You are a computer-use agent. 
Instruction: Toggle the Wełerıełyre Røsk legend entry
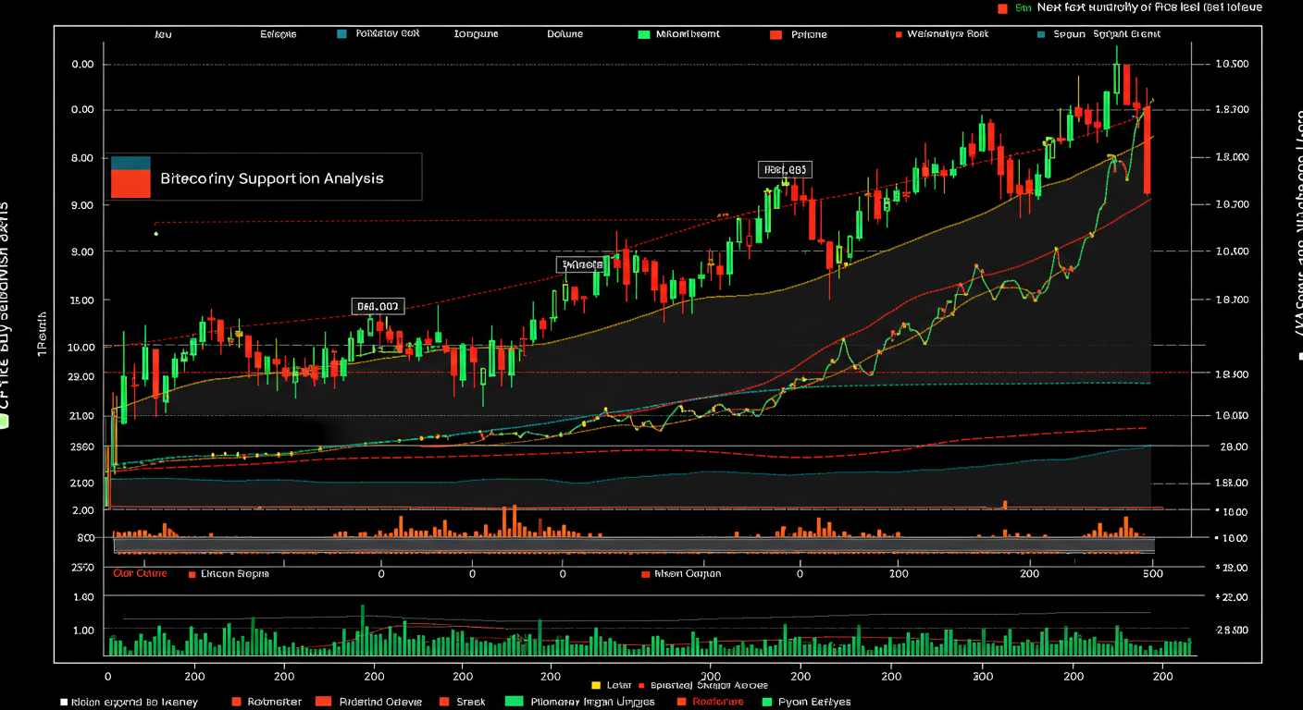(x=941, y=34)
